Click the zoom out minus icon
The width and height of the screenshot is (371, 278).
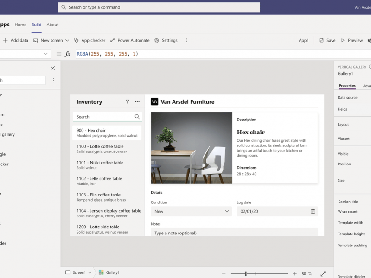(224, 273)
